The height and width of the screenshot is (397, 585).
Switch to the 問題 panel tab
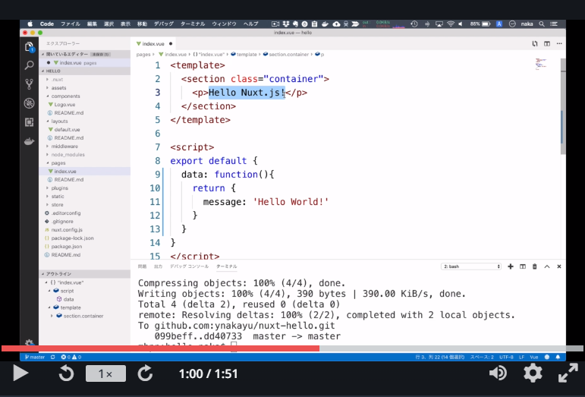142,266
